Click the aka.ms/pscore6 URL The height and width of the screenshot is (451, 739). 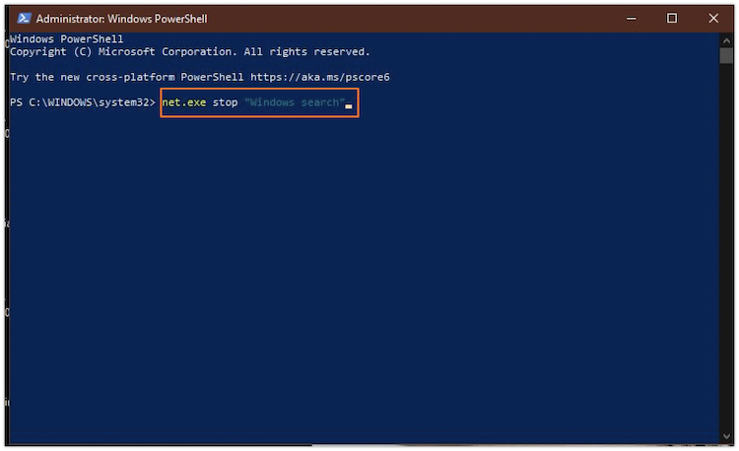[x=334, y=77]
